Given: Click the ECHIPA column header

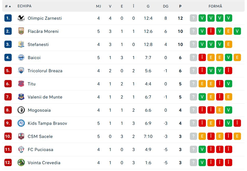Looking at the screenshot, I should click(24, 6).
